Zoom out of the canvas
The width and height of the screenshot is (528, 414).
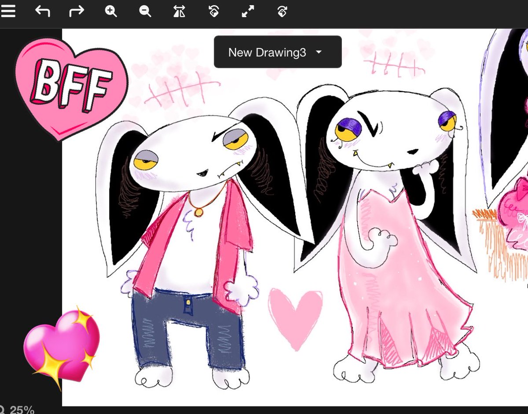[145, 11]
